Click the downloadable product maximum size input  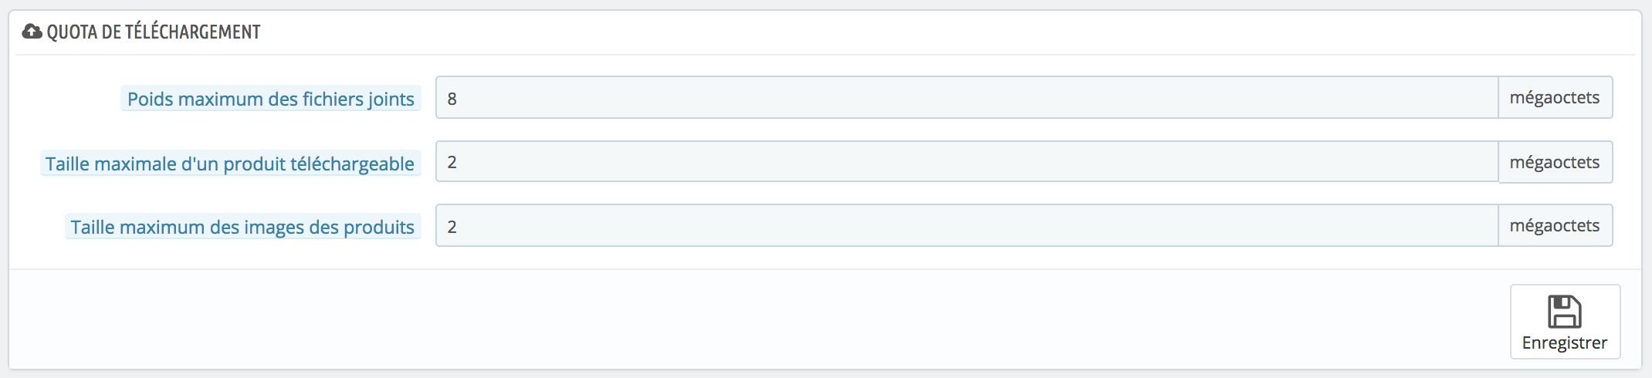(966, 161)
